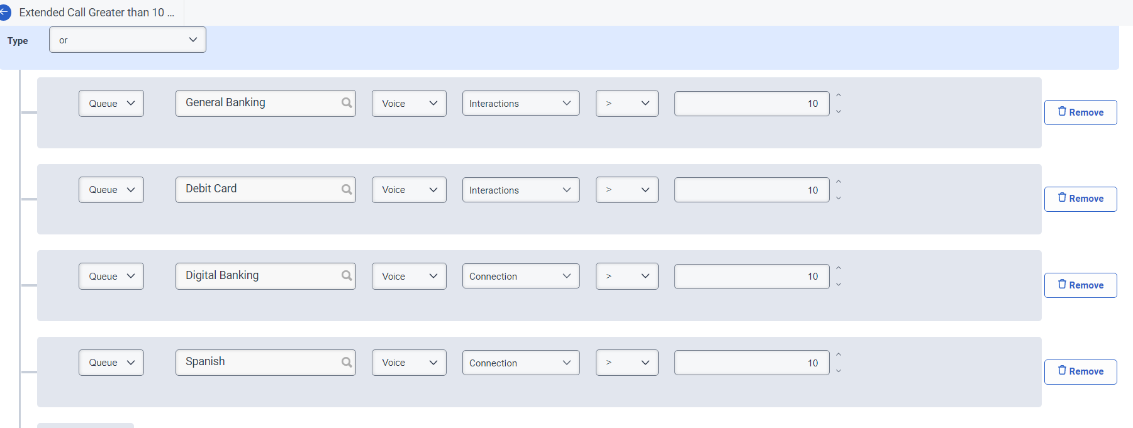Open Interactions metric dropdown for General Banking
Screen dimensions: 1133x428
pos(520,103)
